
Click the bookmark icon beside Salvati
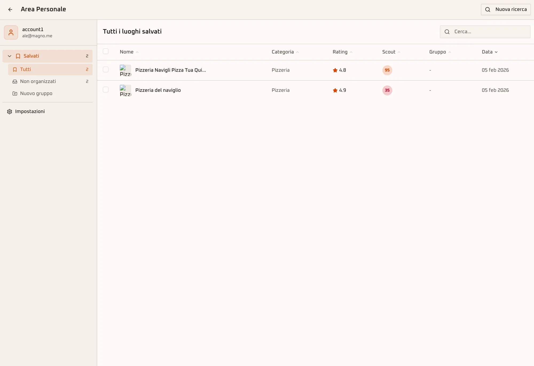click(18, 56)
